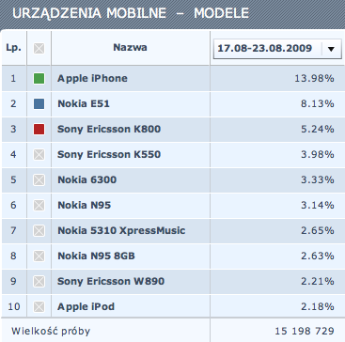345x342 pixels.
Task: Click the 13.98% share value
Action: point(314,78)
